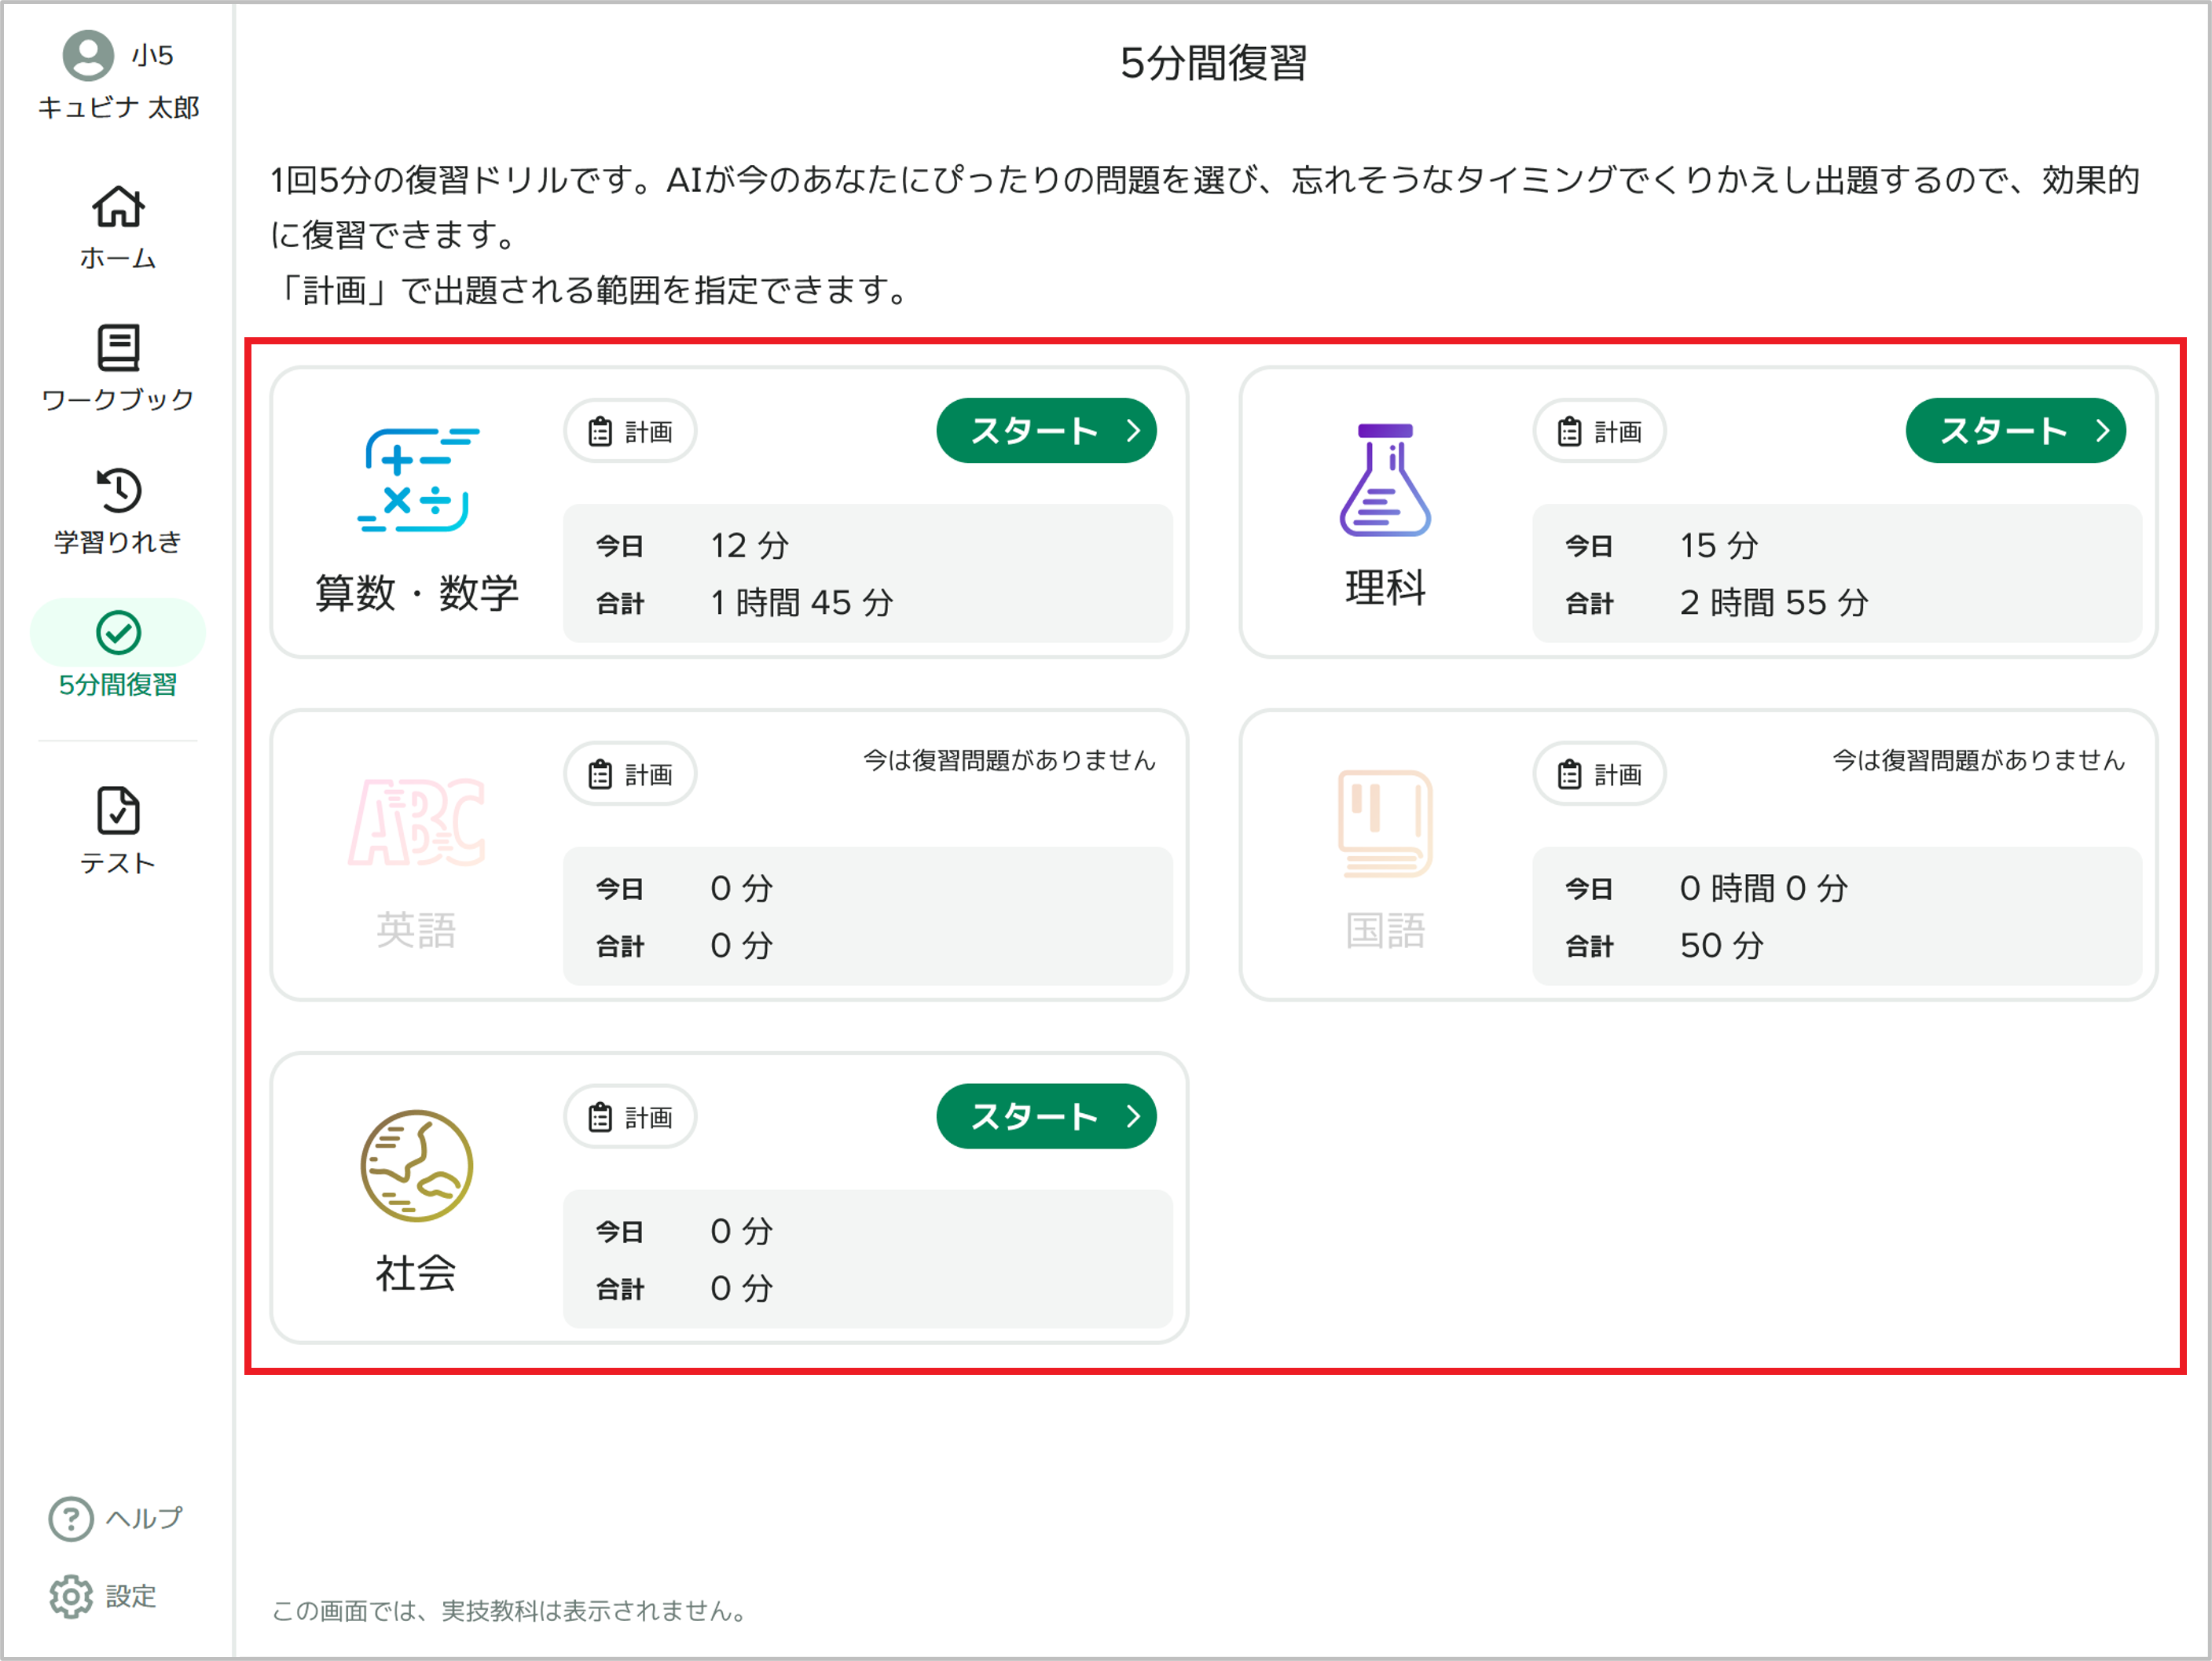Start the 理科 review with スタート

point(2015,430)
